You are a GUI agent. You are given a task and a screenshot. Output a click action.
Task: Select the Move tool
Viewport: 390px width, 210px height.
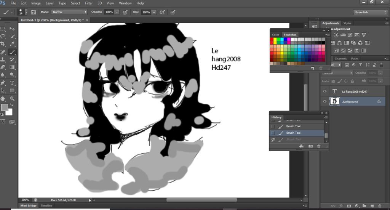pos(12,29)
